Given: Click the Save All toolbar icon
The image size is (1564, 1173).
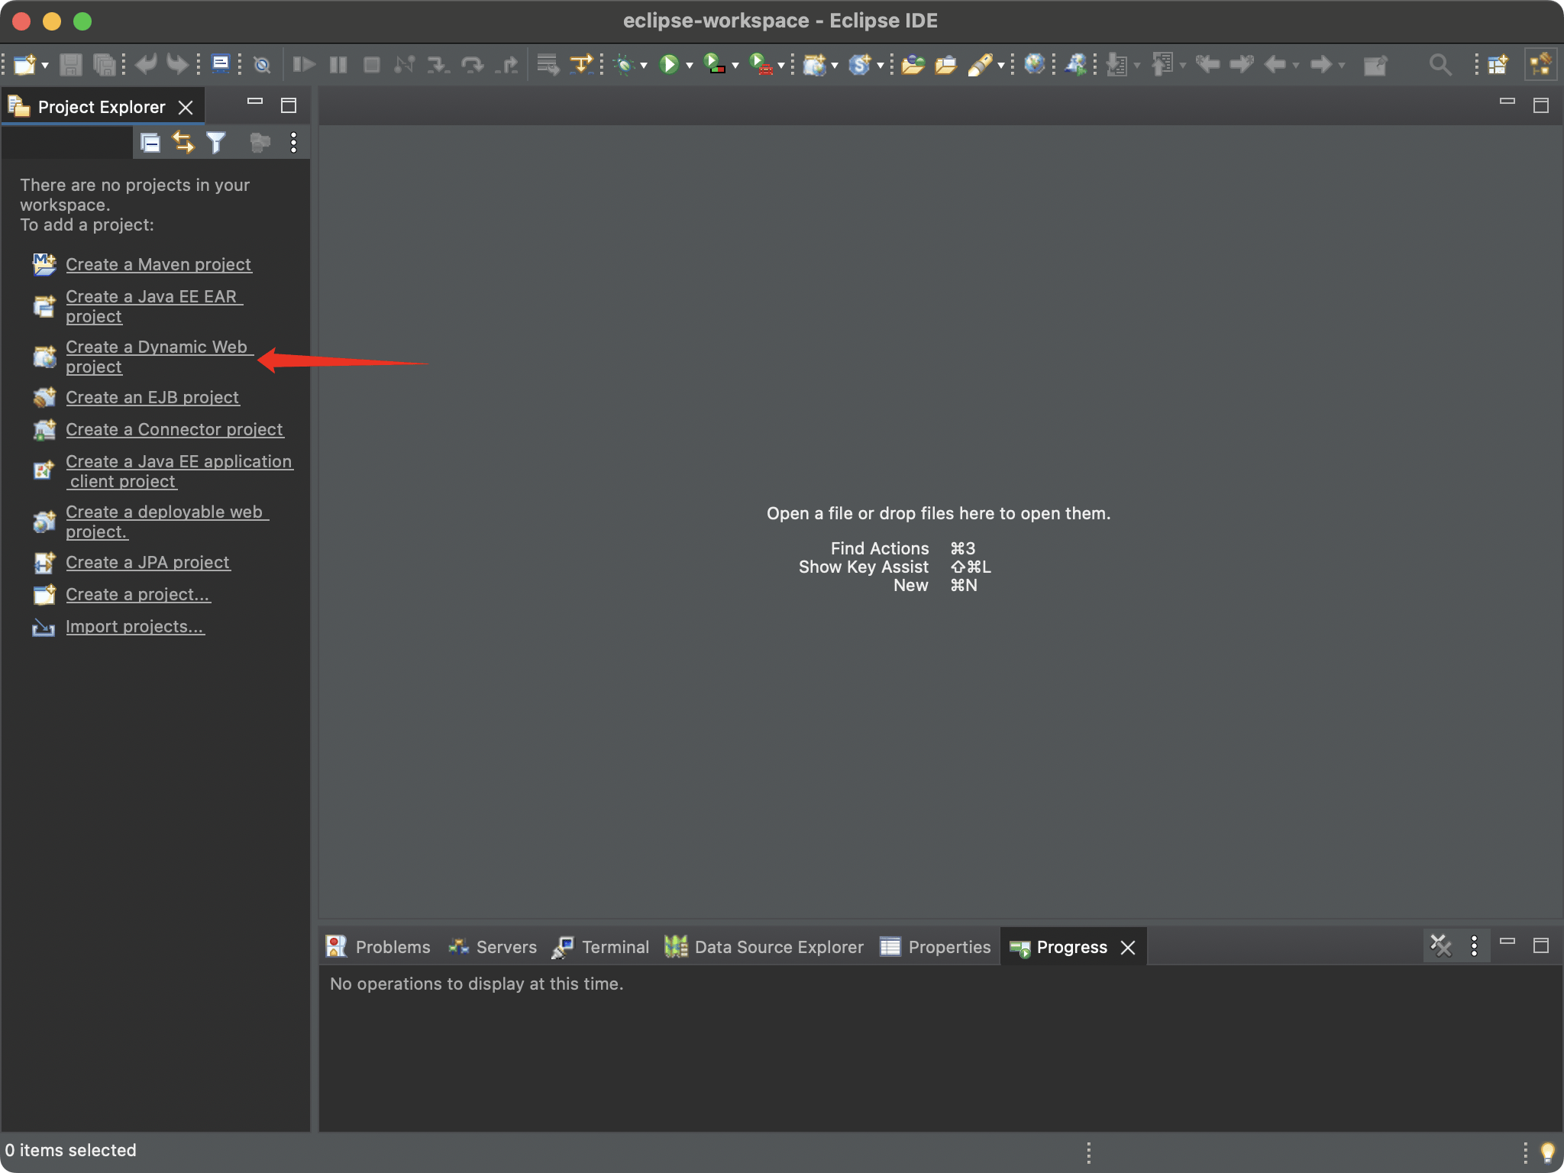Looking at the screenshot, I should pos(104,65).
